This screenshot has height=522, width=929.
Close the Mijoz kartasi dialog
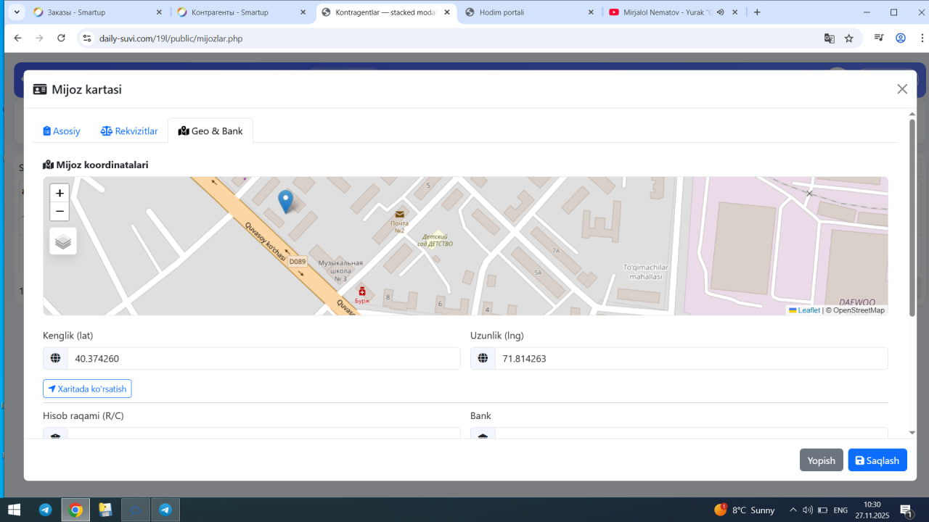pos(902,89)
